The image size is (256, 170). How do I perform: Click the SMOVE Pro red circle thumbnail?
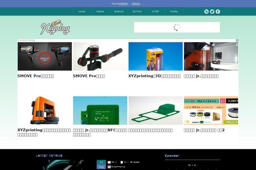[44, 56]
